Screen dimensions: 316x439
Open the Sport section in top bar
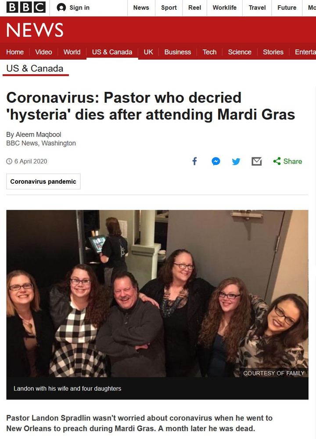click(x=169, y=7)
